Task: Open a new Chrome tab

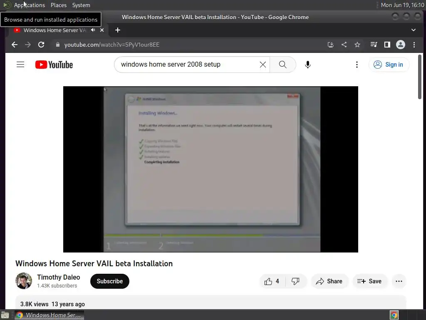Action: [118, 30]
